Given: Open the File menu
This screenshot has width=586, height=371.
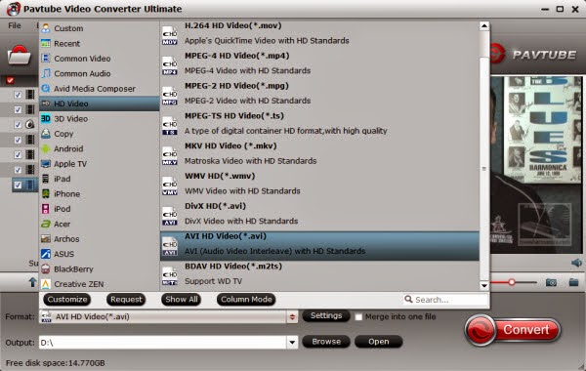Looking at the screenshot, I should click(15, 25).
